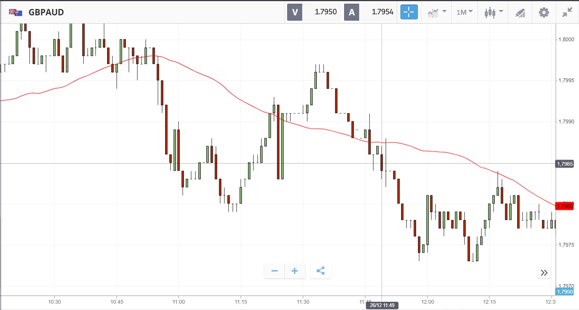This screenshot has height=310, width=579.
Task: Click the buy price 1.7954
Action: click(x=382, y=12)
